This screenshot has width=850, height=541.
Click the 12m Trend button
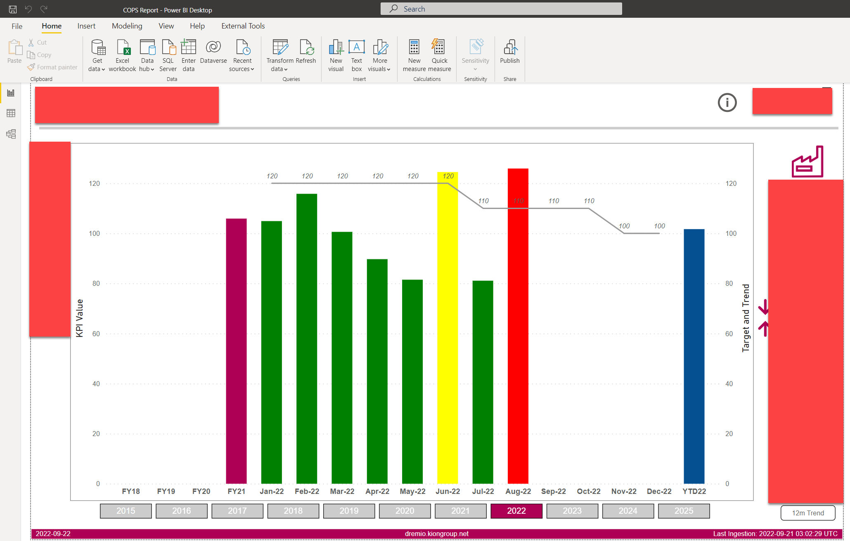click(808, 513)
